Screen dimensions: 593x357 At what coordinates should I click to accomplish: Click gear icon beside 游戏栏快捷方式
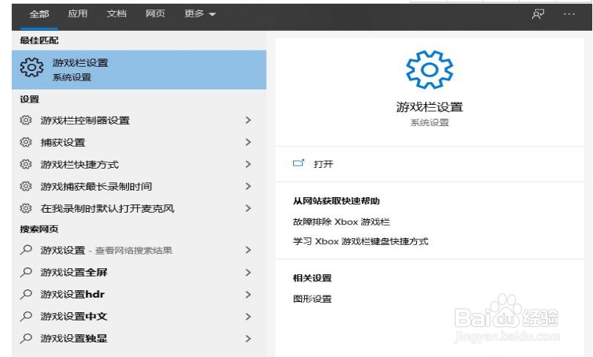[x=26, y=164]
